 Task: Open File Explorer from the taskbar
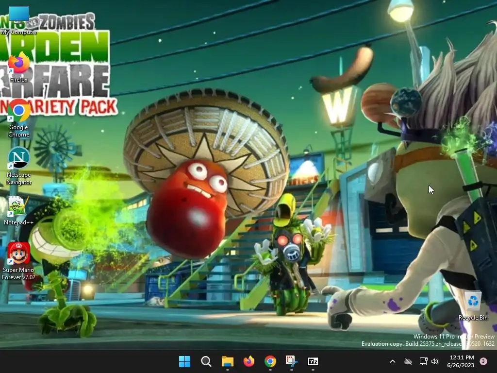(x=228, y=361)
